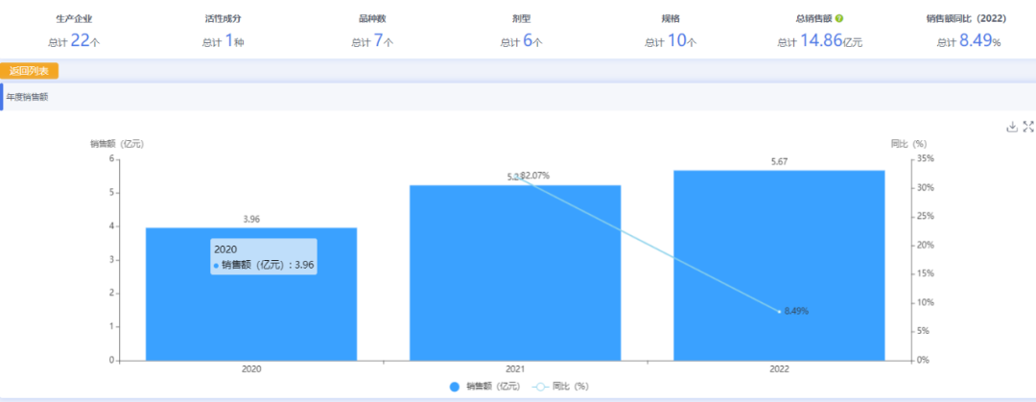Toggle the 销售额（亿元） legend series
The height and width of the screenshot is (402, 1036).
[492, 387]
